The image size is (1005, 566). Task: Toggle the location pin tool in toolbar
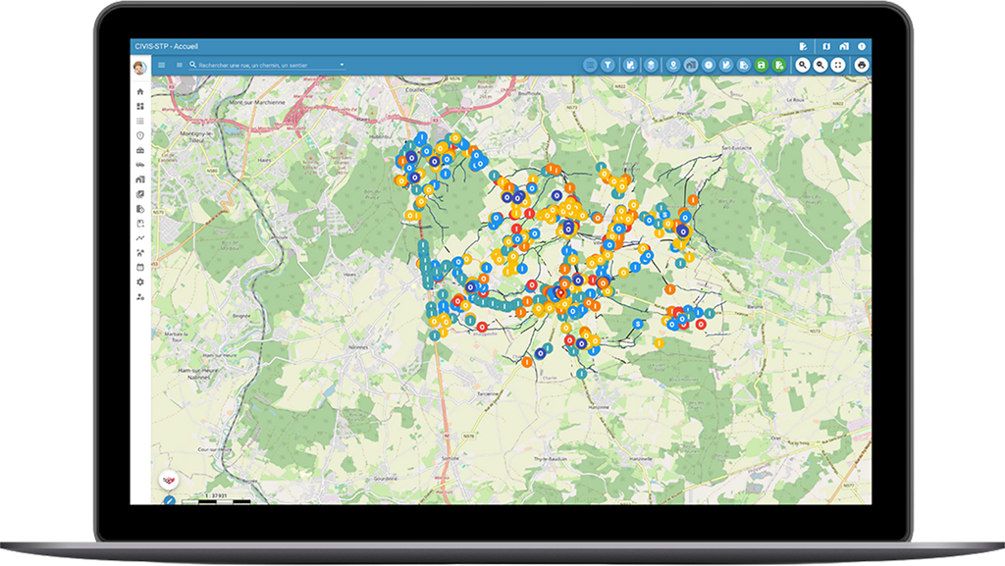673,65
